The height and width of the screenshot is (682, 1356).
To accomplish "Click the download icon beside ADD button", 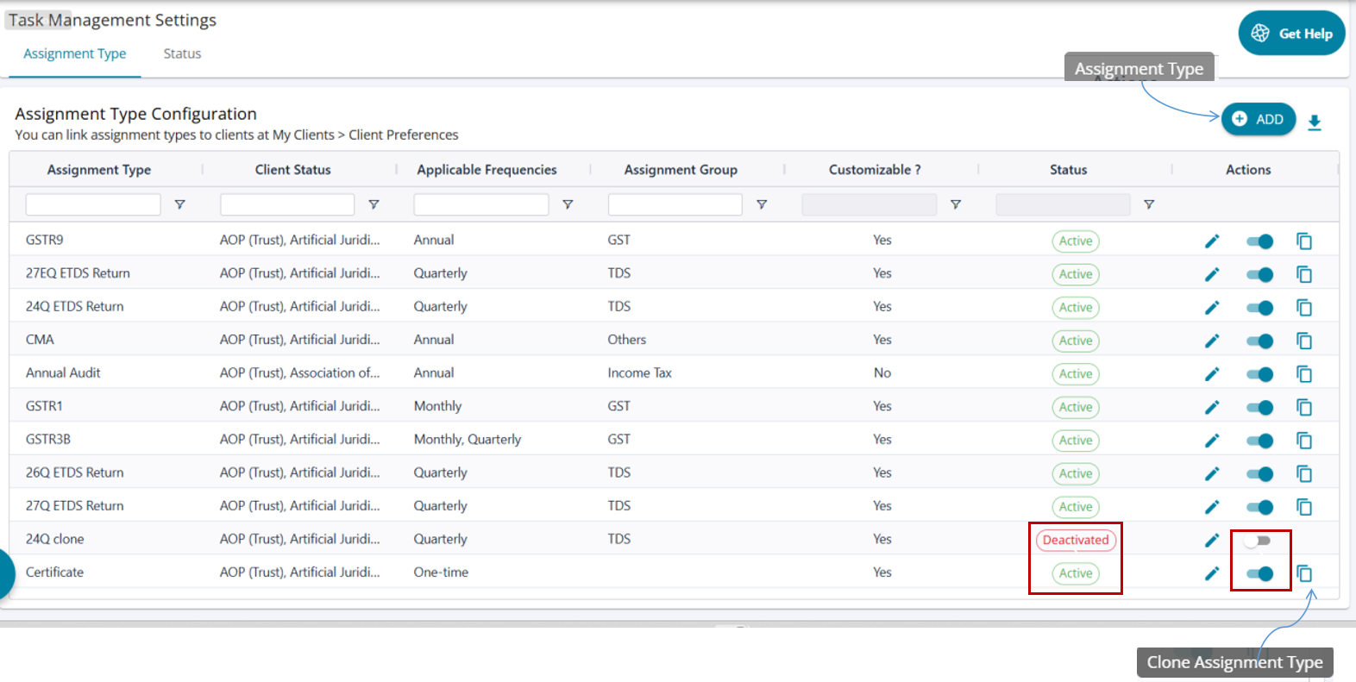I will [x=1315, y=122].
